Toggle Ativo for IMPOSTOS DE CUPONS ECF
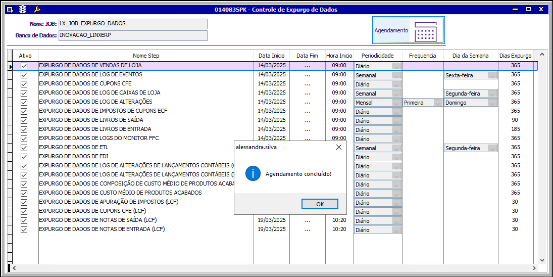The width and height of the screenshot is (553, 277). [x=24, y=111]
